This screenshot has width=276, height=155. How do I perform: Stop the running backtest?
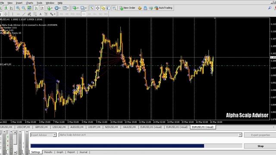pos(260,146)
